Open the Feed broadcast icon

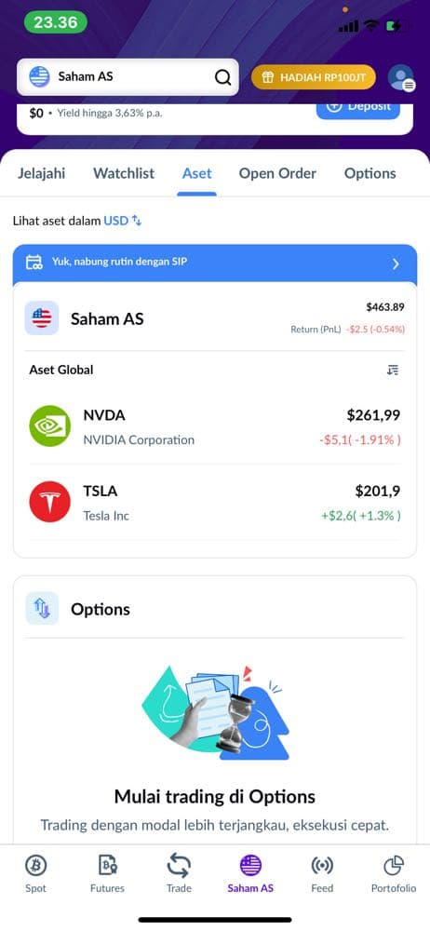tap(322, 866)
